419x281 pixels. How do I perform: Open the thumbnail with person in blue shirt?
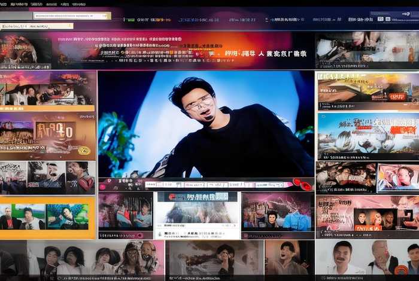[x=278, y=215]
